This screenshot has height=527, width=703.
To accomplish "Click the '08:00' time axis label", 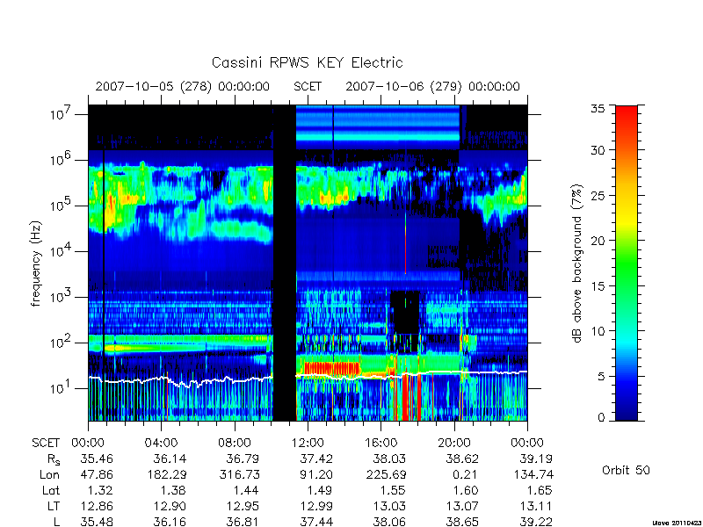I will (234, 444).
